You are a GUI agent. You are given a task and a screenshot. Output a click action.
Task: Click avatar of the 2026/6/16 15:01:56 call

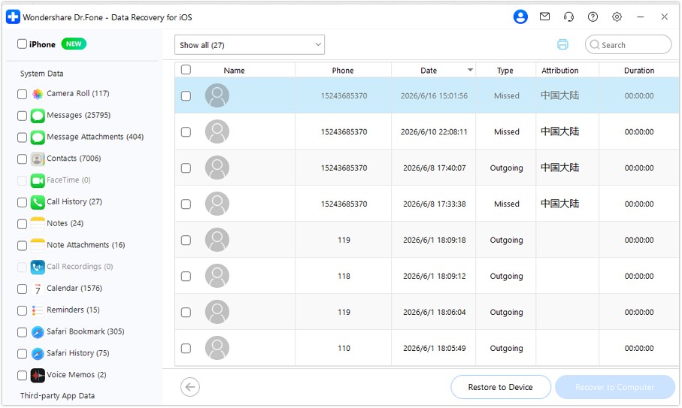(x=217, y=95)
